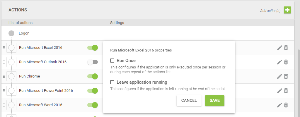
Task: Toggle off Run Microsoft PowerPoint 2016
Action: coord(93,91)
